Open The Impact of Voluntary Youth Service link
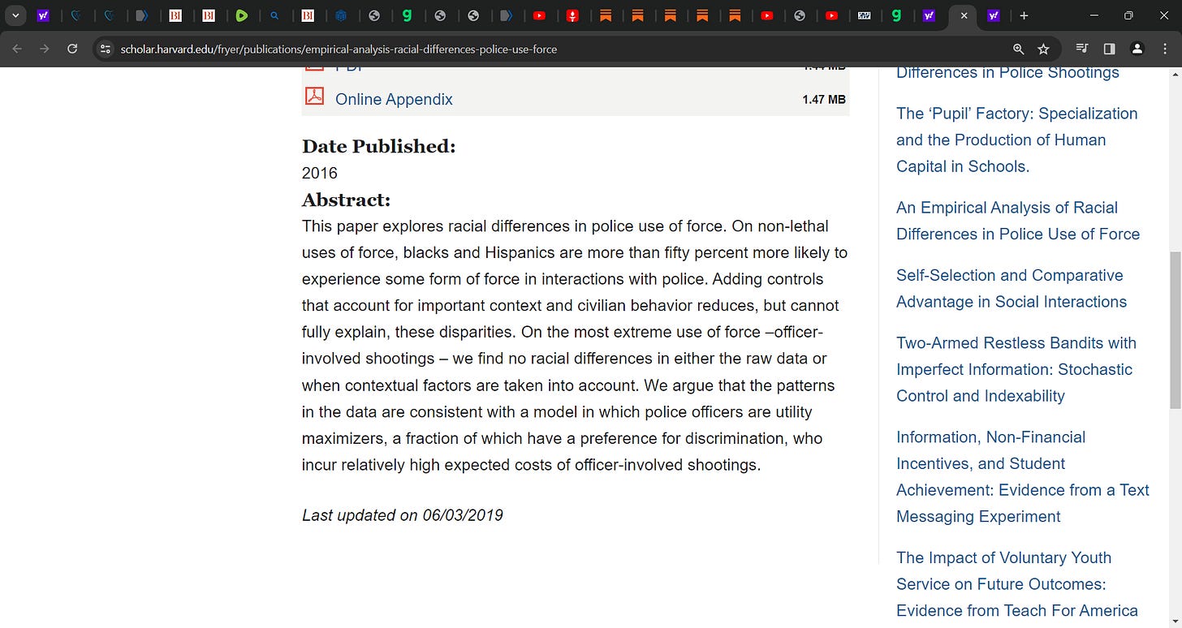Screen dimensions: 1182x628 (x=1017, y=584)
